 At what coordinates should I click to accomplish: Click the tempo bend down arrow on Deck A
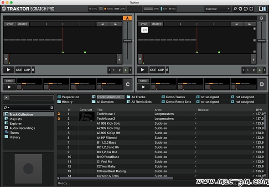click(103, 24)
